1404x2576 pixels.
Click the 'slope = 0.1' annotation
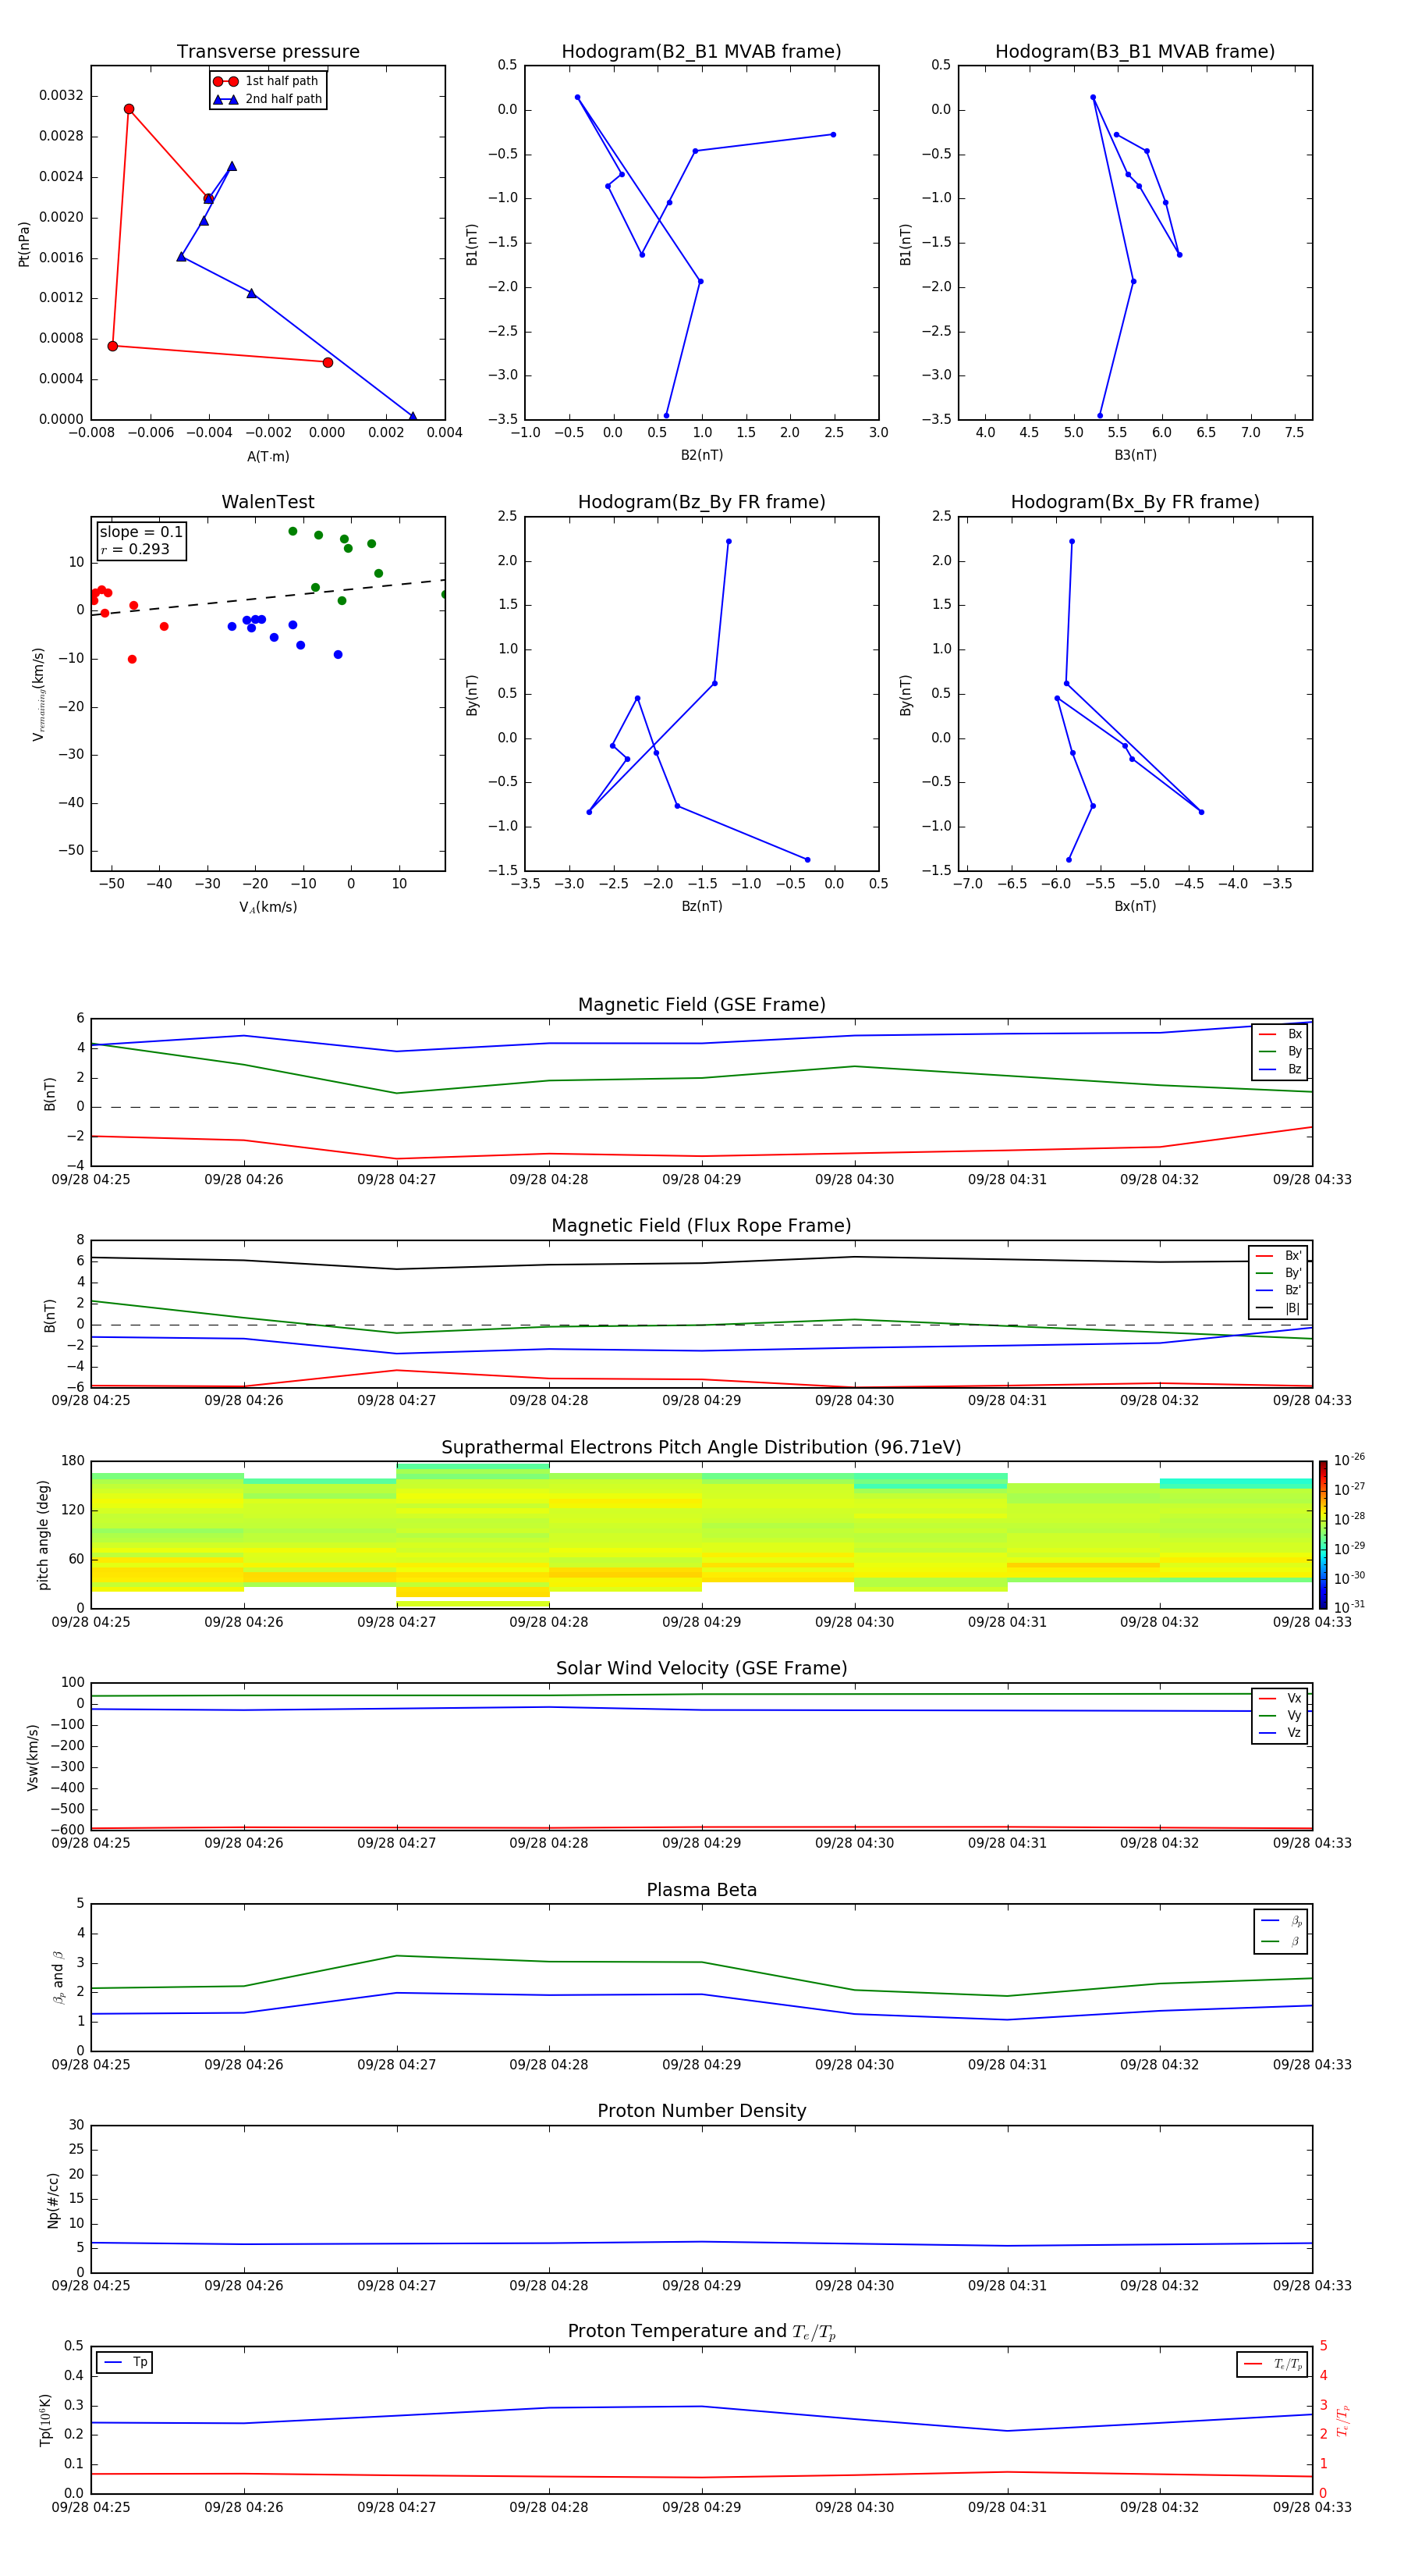point(141,532)
